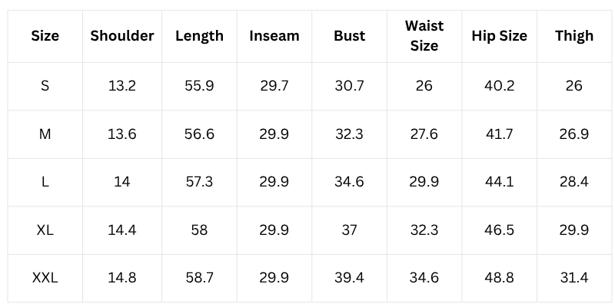
Task: Click hip size value 44.1 for size L
Action: [x=499, y=182]
